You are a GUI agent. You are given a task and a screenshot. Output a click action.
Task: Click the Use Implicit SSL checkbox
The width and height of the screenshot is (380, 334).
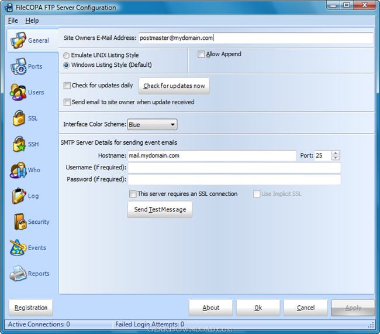[257, 194]
